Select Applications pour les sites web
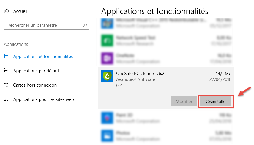Viewport: 254px width, 145px height. tap(43, 99)
